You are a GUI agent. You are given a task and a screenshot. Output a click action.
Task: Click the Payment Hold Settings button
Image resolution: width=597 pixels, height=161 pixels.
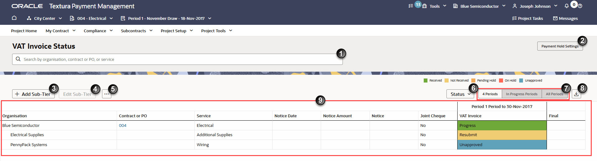[x=560, y=46]
